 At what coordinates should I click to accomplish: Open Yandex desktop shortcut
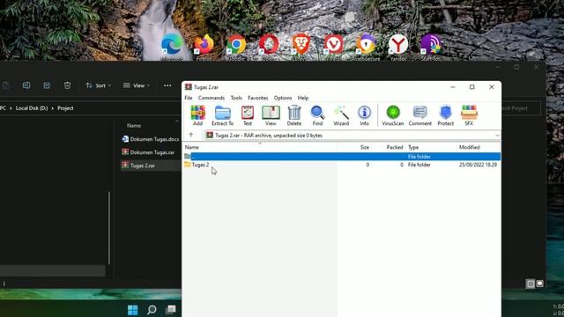pos(398,47)
